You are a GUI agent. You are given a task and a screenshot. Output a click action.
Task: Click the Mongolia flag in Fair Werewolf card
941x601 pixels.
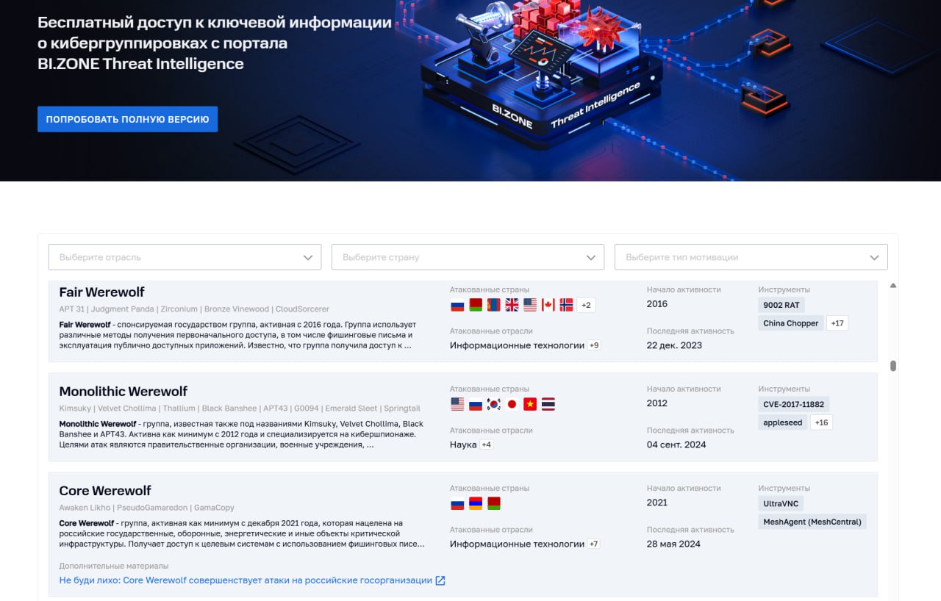click(493, 305)
